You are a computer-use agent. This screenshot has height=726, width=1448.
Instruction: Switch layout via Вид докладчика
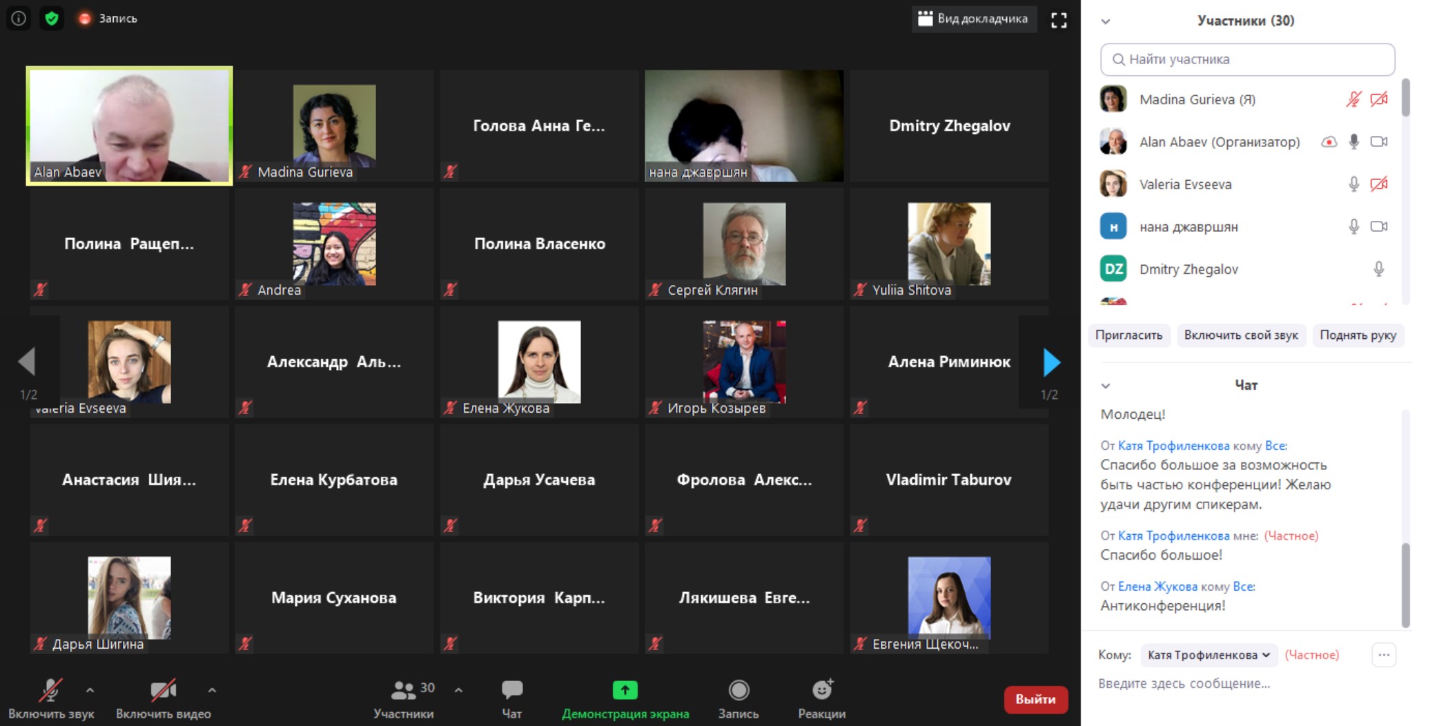tap(973, 19)
